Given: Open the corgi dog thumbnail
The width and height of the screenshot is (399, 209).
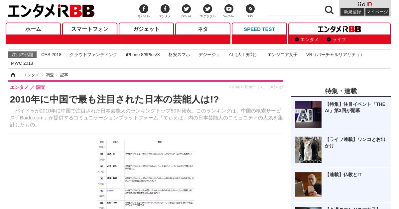Looking at the screenshot, I should (308, 150).
